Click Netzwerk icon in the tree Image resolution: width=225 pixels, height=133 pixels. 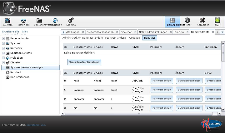(x=7, y=48)
